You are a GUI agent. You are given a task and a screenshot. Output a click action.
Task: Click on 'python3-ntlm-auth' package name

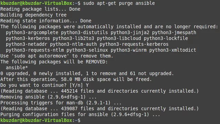point(73,44)
